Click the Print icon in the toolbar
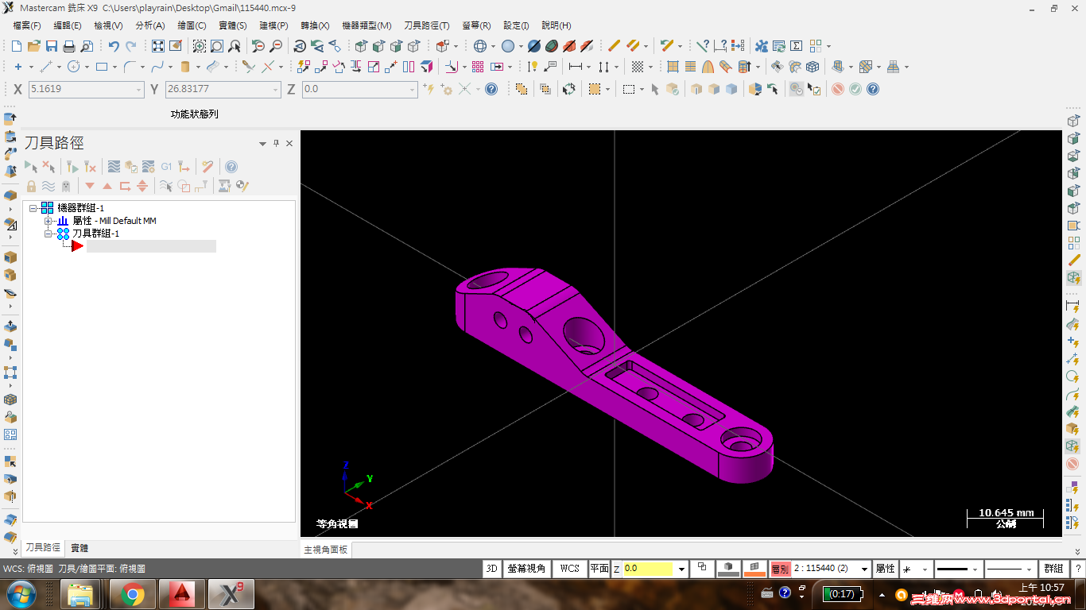Viewport: 1086px width, 610px height. pos(69,46)
